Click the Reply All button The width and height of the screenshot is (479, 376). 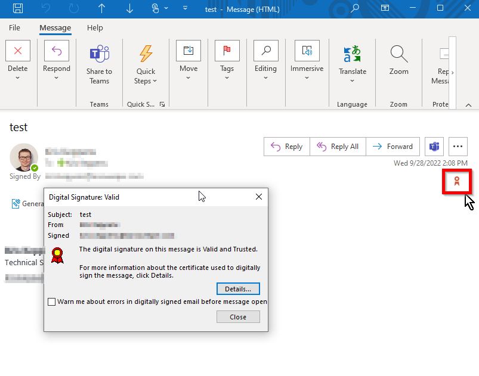(338, 147)
